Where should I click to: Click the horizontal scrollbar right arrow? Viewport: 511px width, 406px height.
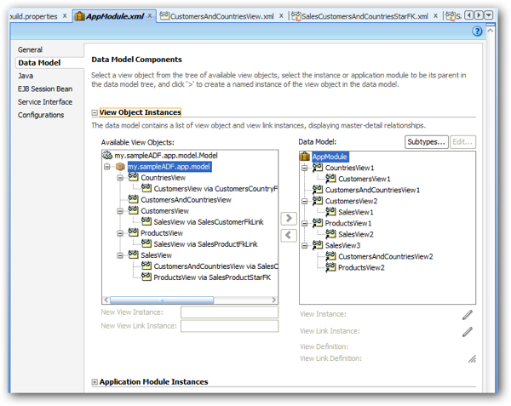click(x=274, y=300)
